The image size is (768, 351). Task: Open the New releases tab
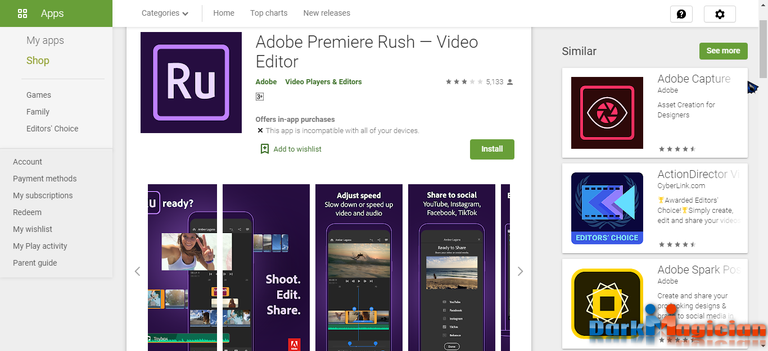327,13
